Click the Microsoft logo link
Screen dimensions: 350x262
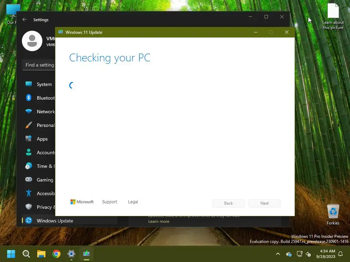(82, 202)
